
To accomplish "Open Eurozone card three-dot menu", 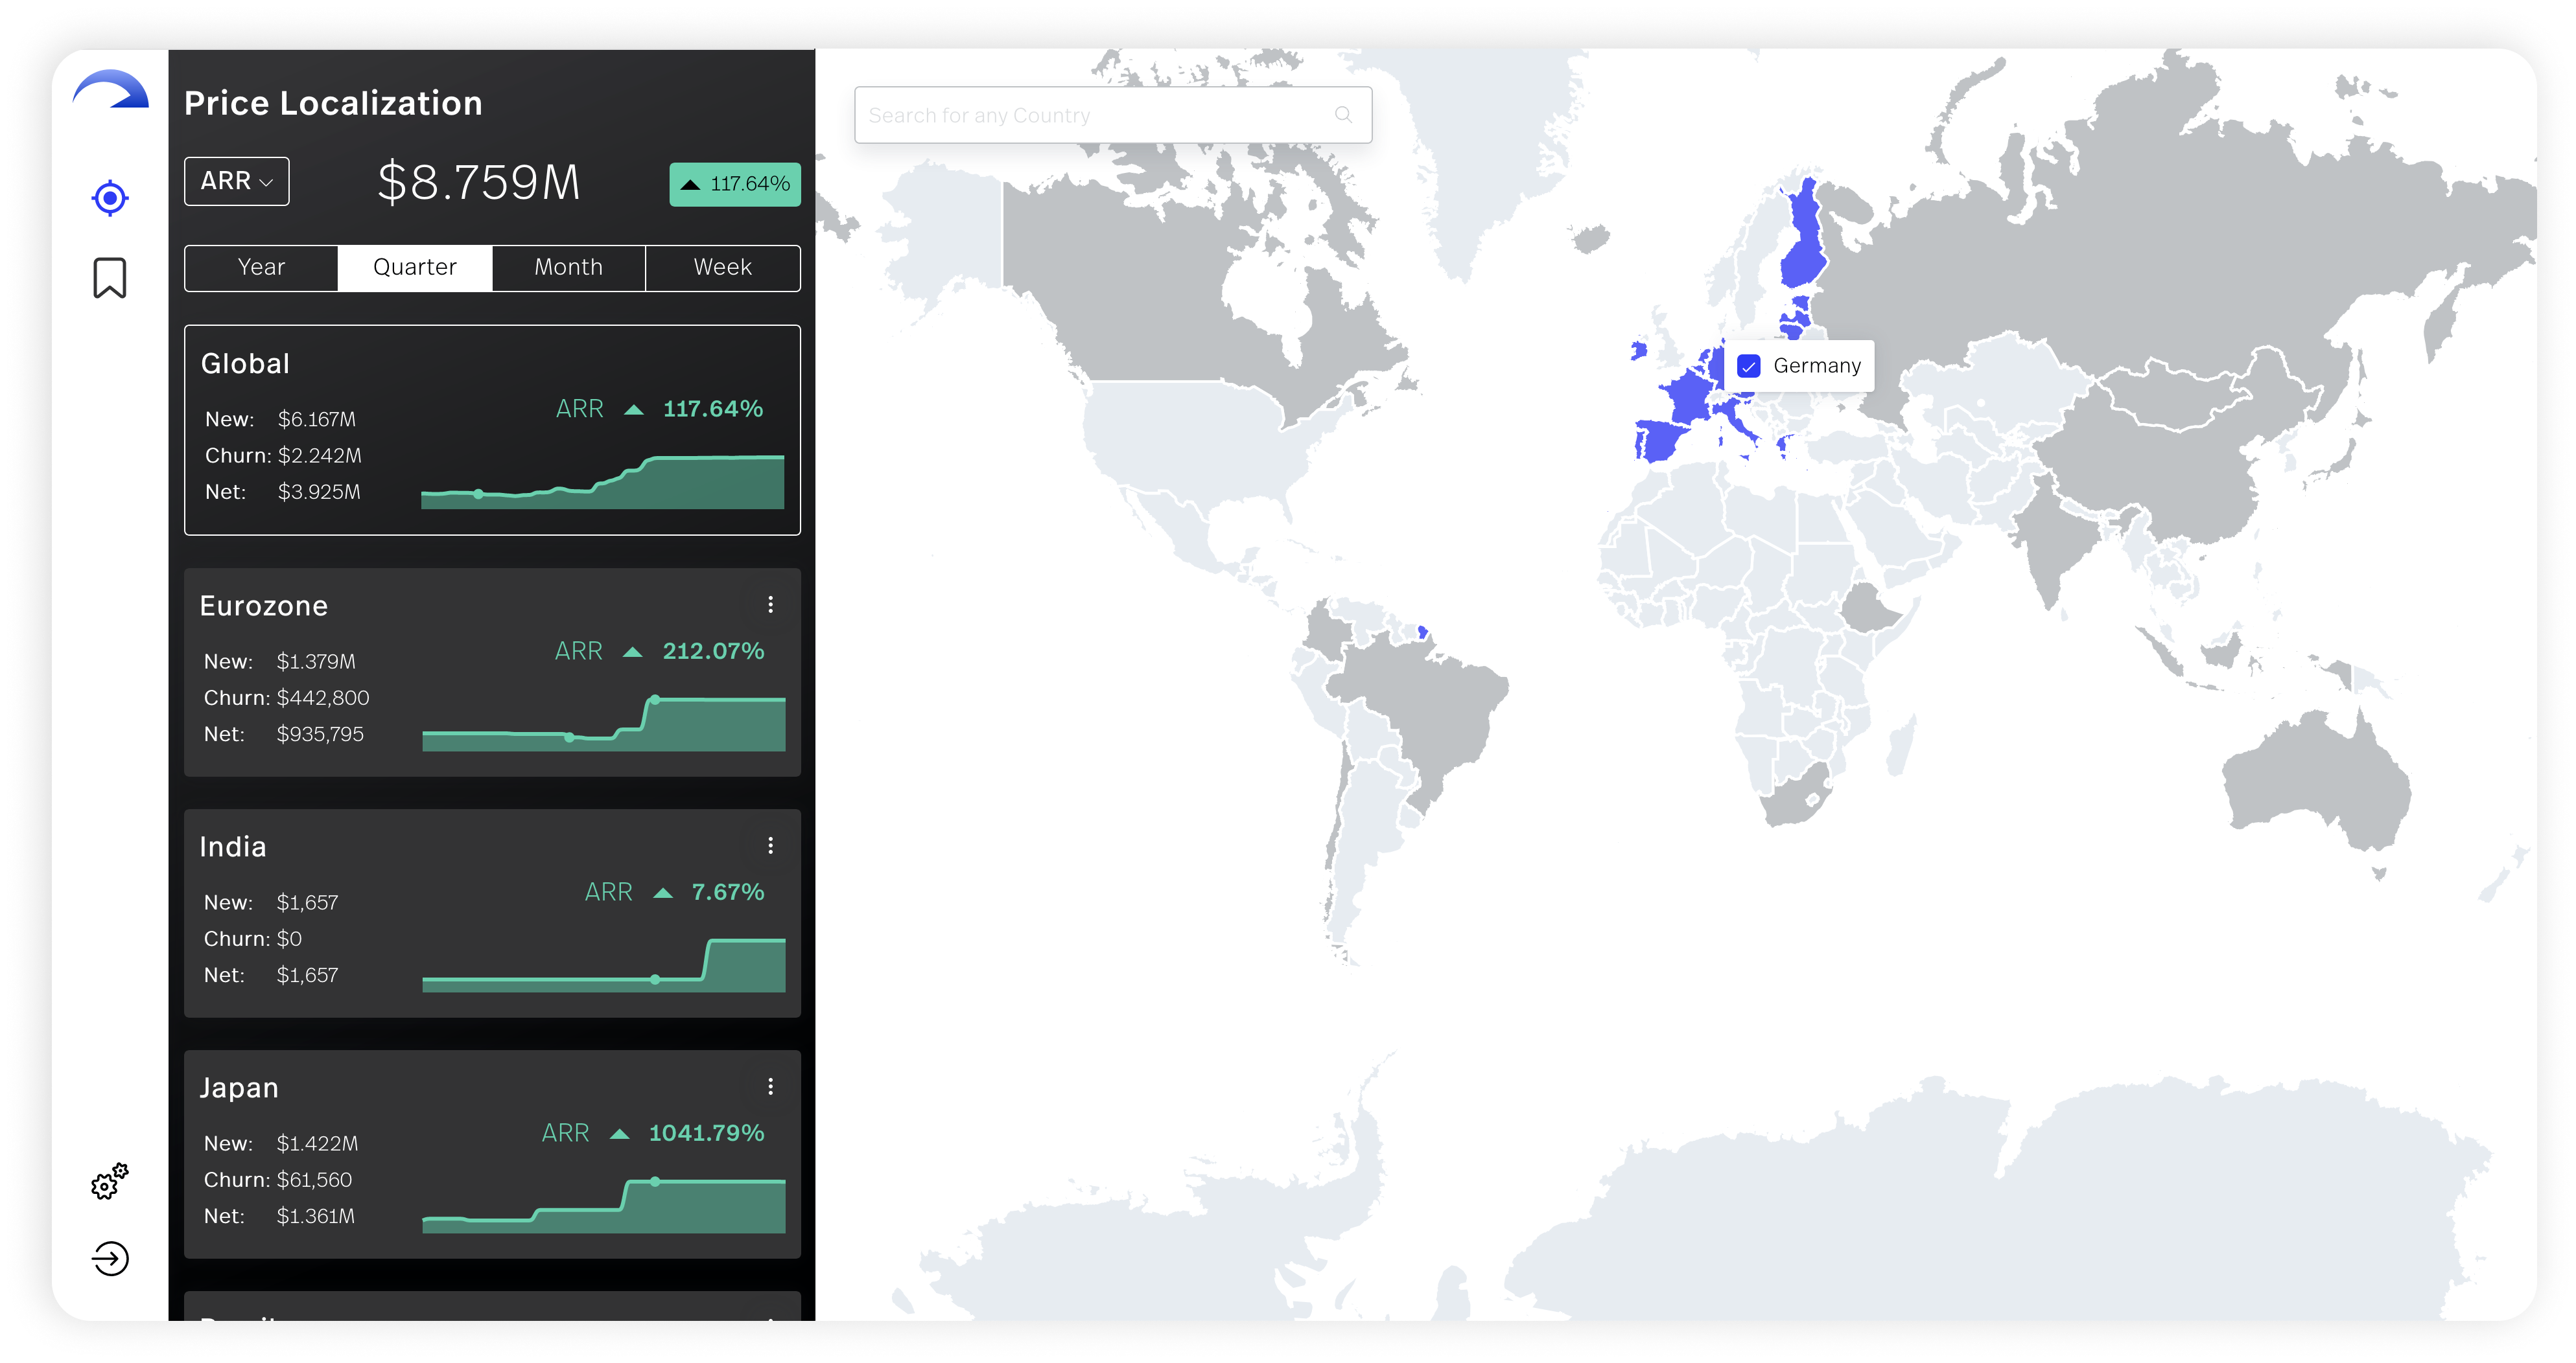I will point(770,604).
